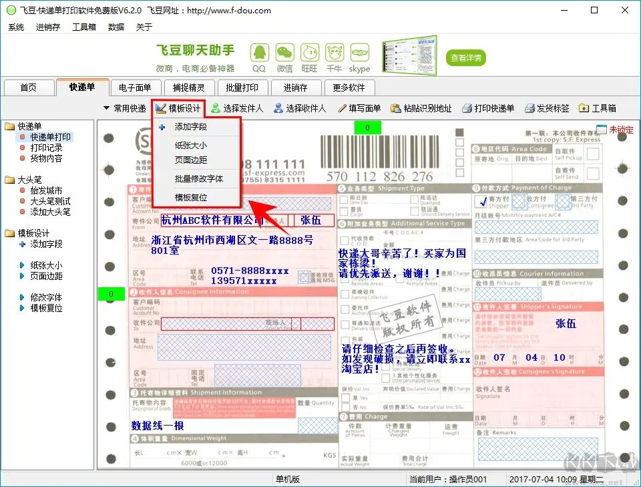Open the 系统 menu
This screenshot has width=641, height=487.
(x=16, y=27)
